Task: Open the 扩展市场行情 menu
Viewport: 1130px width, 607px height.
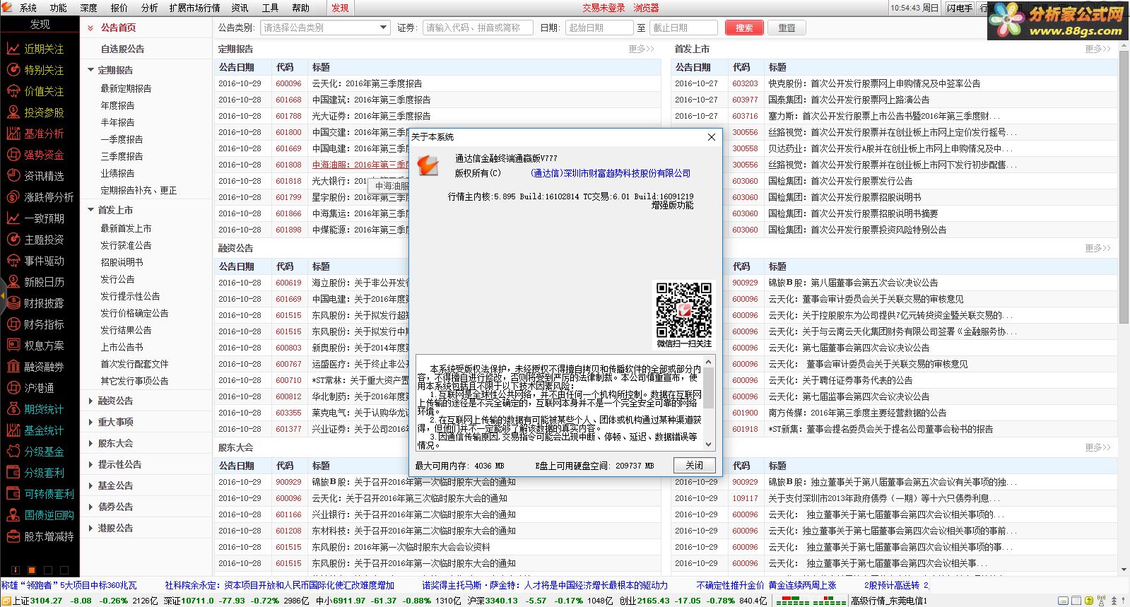Action: [x=194, y=8]
